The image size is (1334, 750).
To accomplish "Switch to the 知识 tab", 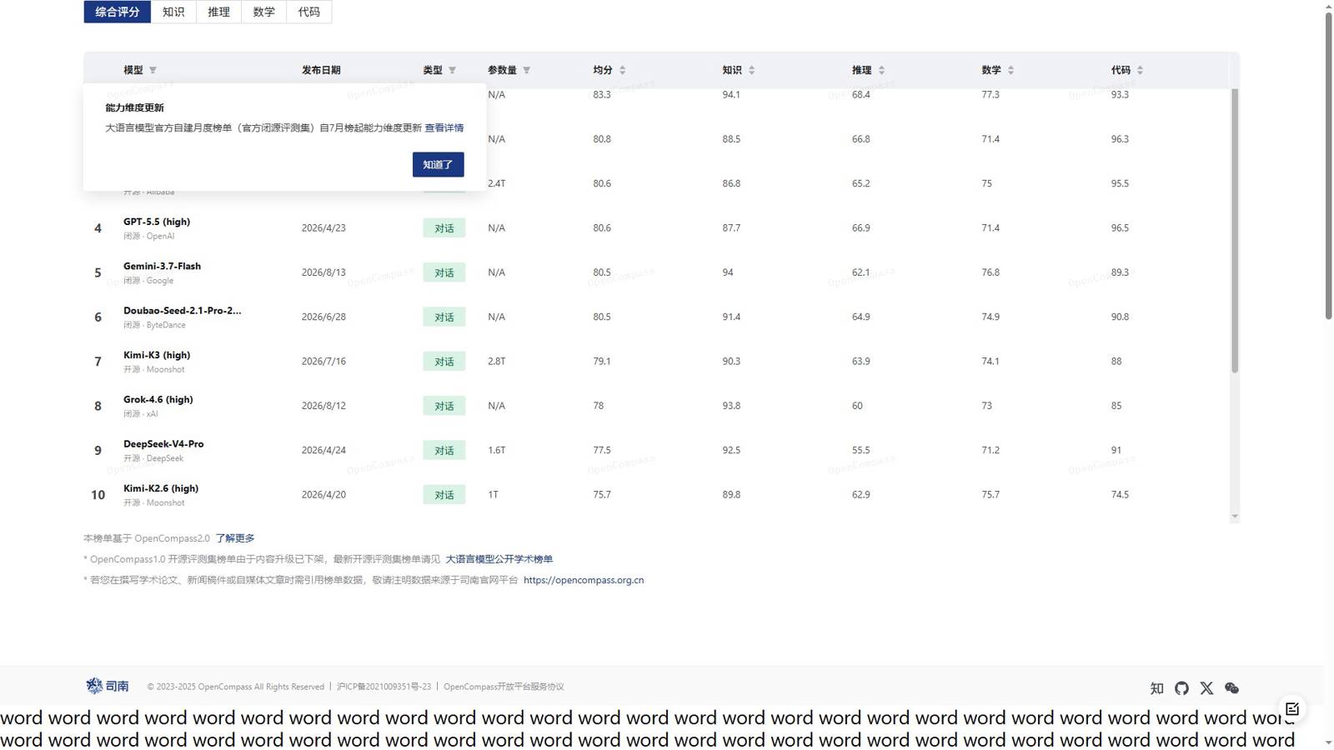I will pos(173,12).
